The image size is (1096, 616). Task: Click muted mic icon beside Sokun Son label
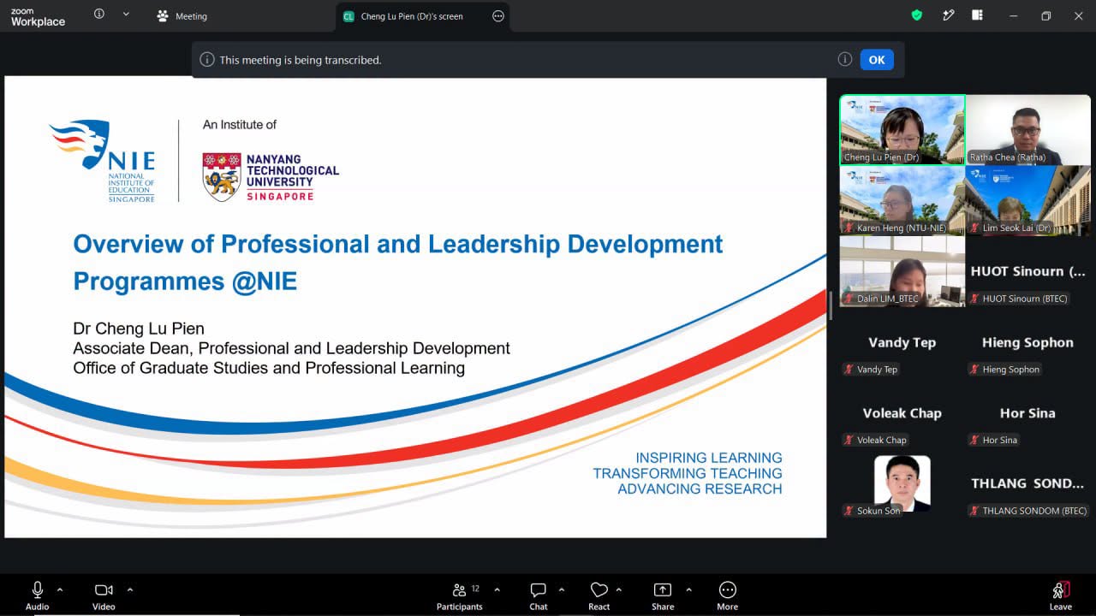(x=849, y=511)
